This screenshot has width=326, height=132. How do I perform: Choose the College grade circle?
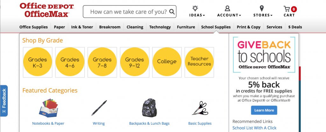[167, 62]
